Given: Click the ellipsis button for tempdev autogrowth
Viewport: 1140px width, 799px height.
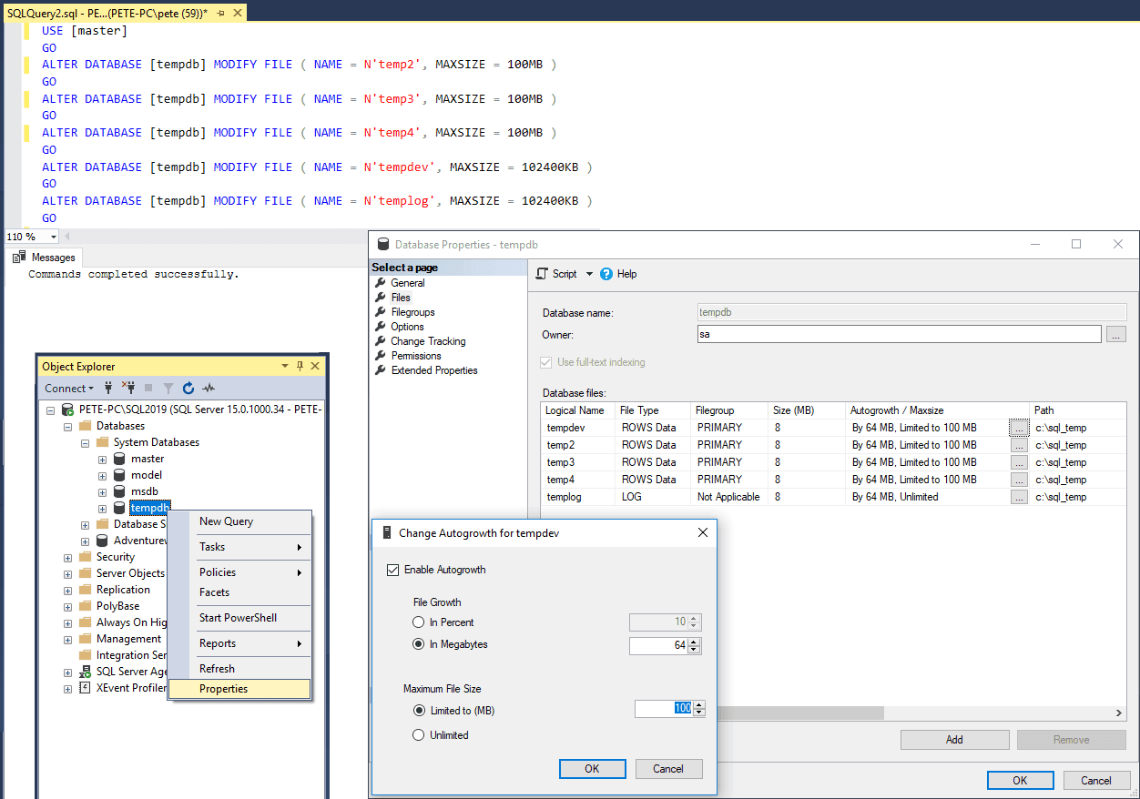Looking at the screenshot, I should (x=1018, y=427).
